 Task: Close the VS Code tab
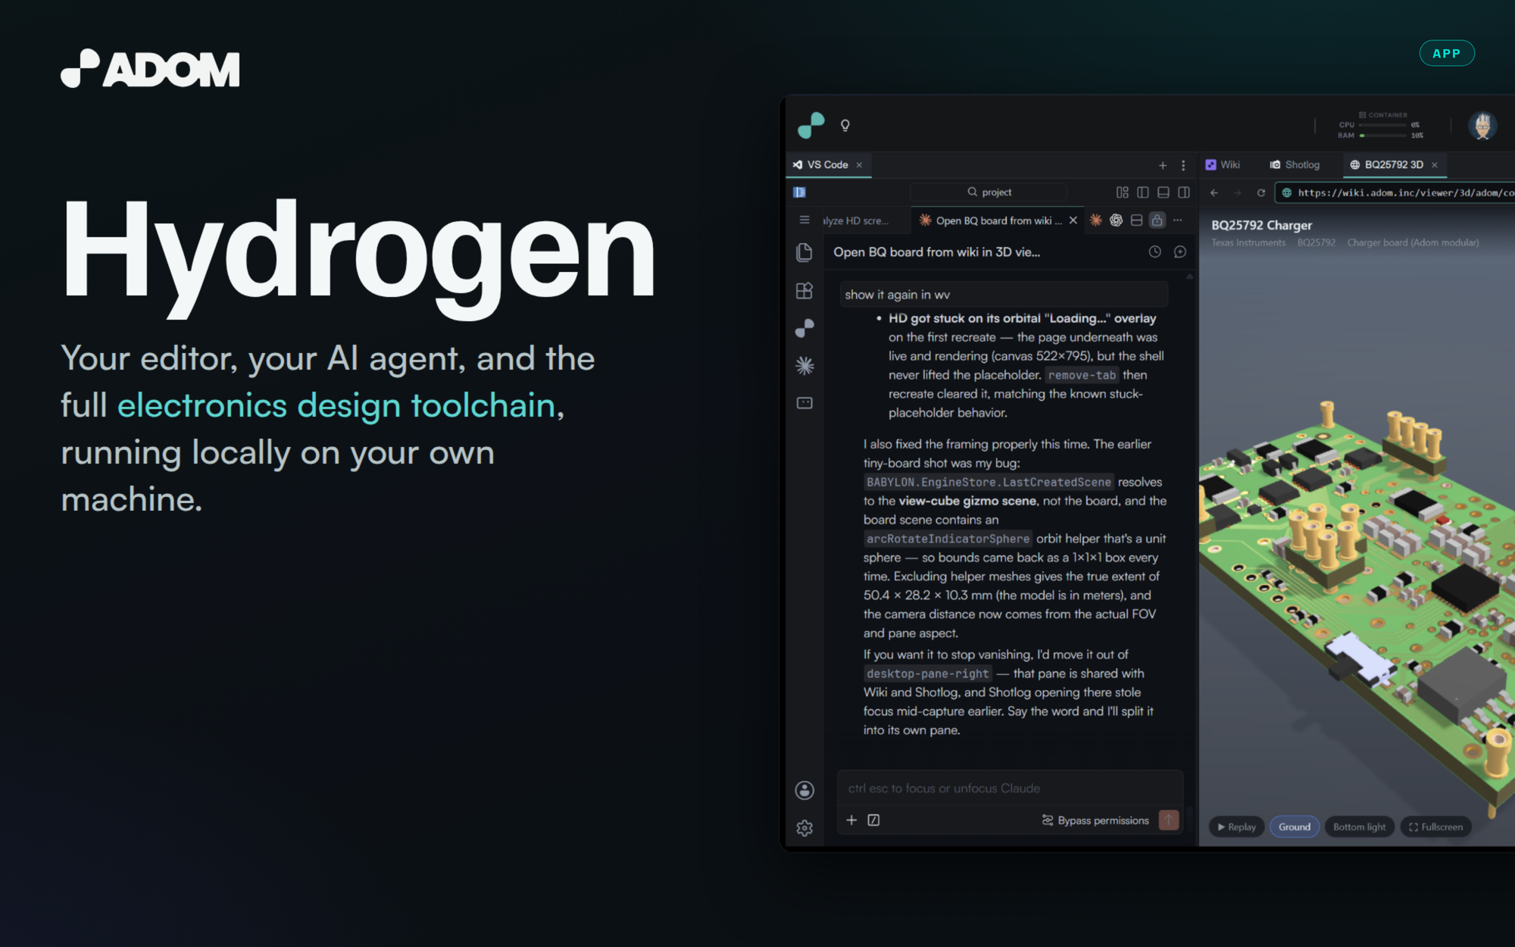pyautogui.click(x=859, y=165)
